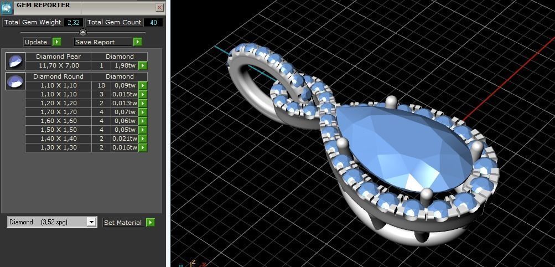Viewport: 555px width, 267px height.
Task: Click the green arrow for the 0,015tw row
Action: [x=143, y=94]
